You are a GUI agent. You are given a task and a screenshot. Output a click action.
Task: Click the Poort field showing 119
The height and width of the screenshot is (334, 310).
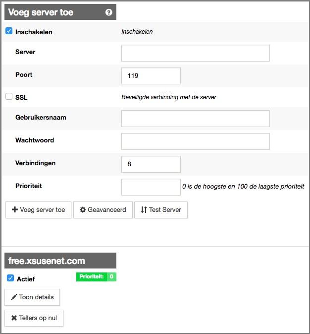pyautogui.click(x=151, y=76)
